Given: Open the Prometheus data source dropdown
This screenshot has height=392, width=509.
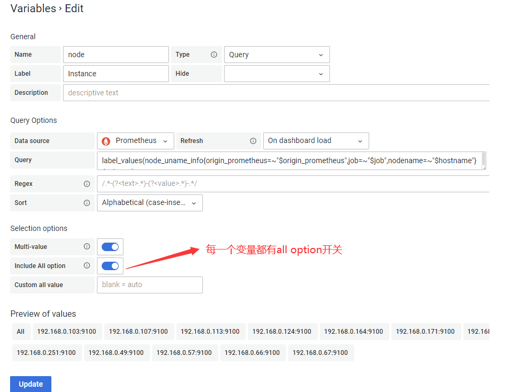Looking at the screenshot, I should [136, 141].
